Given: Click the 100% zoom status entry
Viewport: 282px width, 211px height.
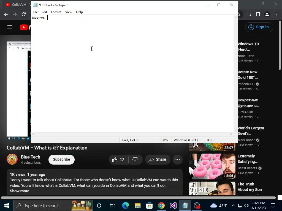Looking at the screenshot, I should click(x=164, y=140).
